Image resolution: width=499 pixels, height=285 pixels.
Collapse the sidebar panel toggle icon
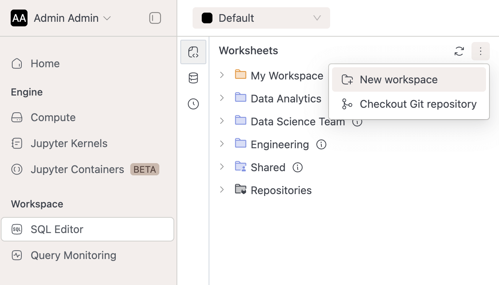click(155, 18)
